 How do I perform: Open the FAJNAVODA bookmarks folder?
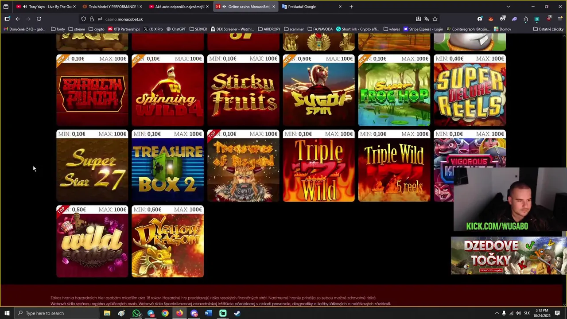click(x=320, y=29)
